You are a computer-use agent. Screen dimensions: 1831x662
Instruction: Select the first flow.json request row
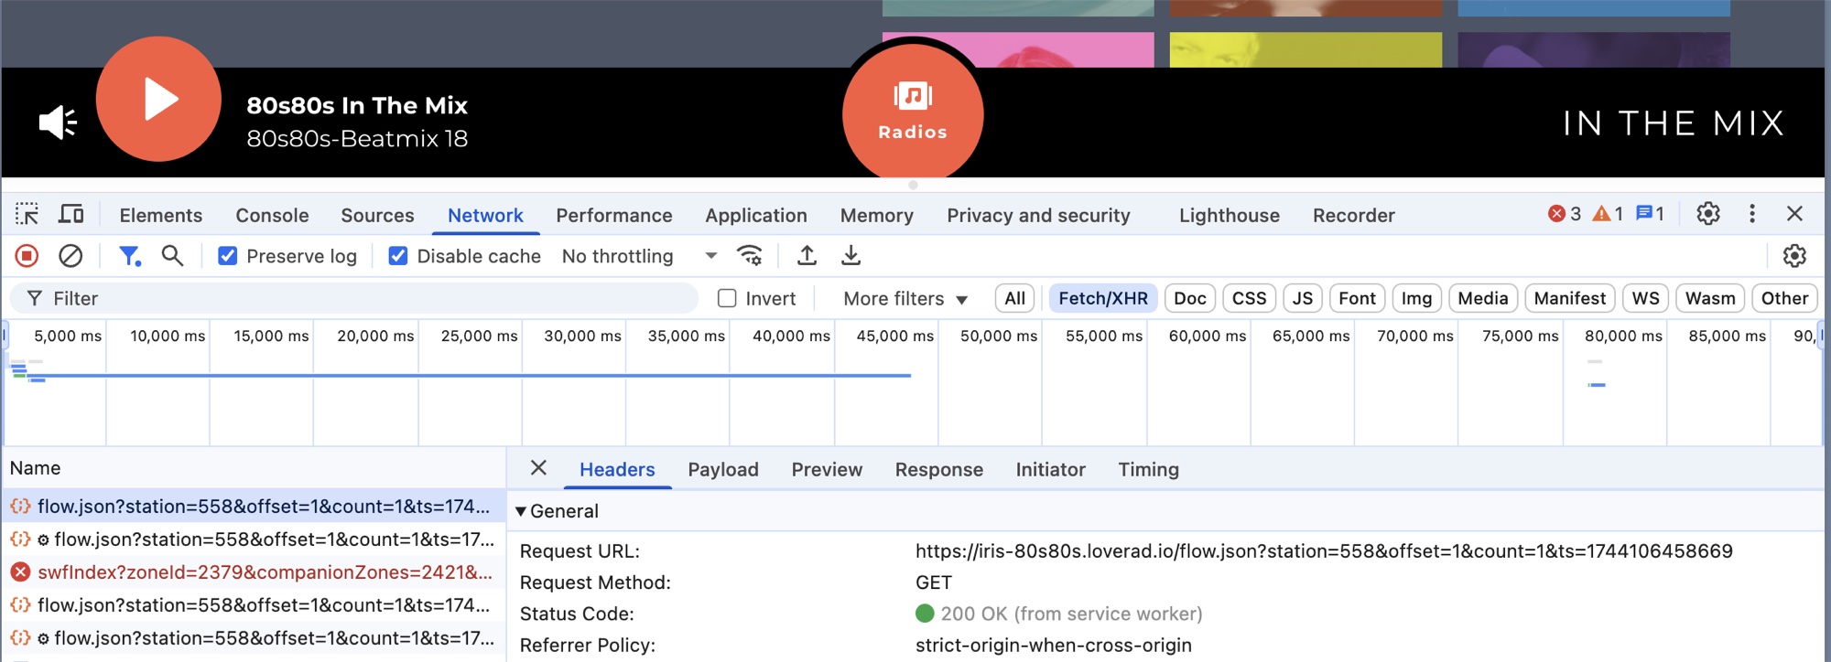click(x=254, y=506)
